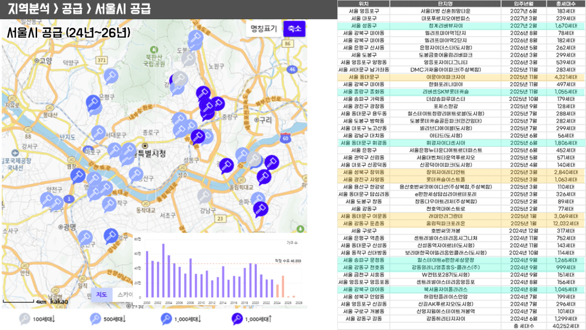Select the 영등포자이디그니티 complex name cell

click(446, 62)
